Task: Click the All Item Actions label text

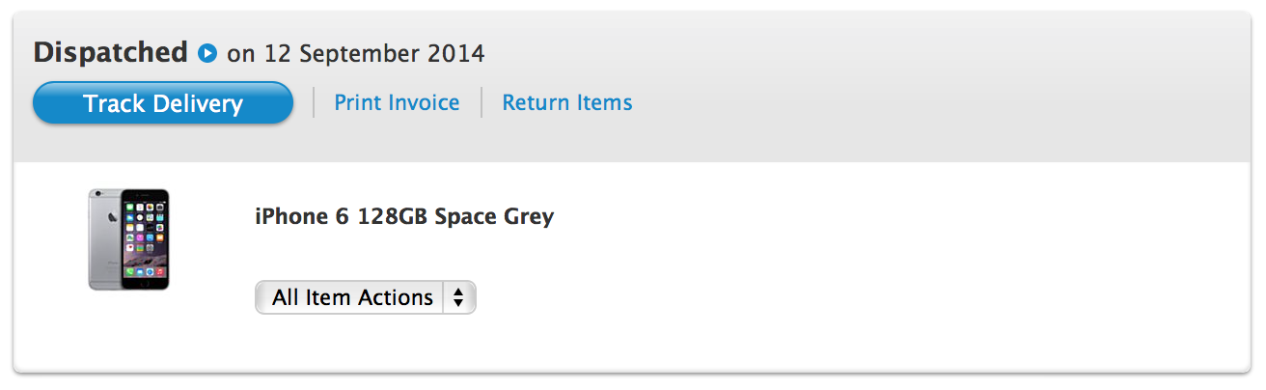Action: [352, 297]
